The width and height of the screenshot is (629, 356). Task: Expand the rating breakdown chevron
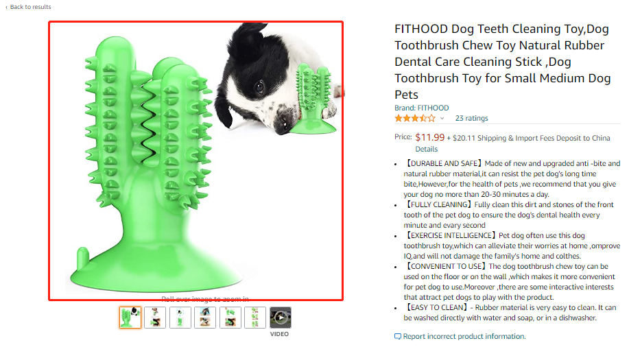pyautogui.click(x=442, y=119)
